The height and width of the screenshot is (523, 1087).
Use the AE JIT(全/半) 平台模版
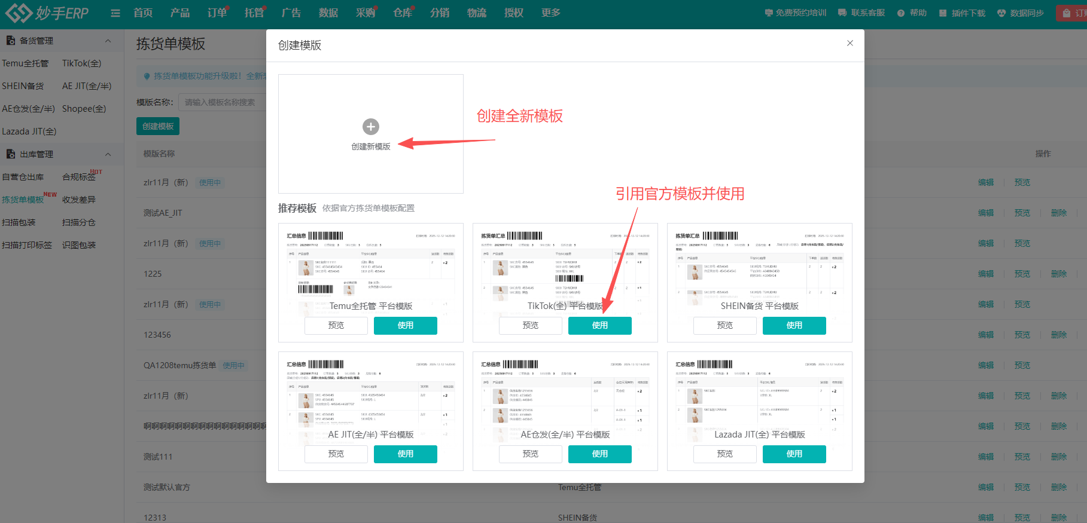point(406,454)
